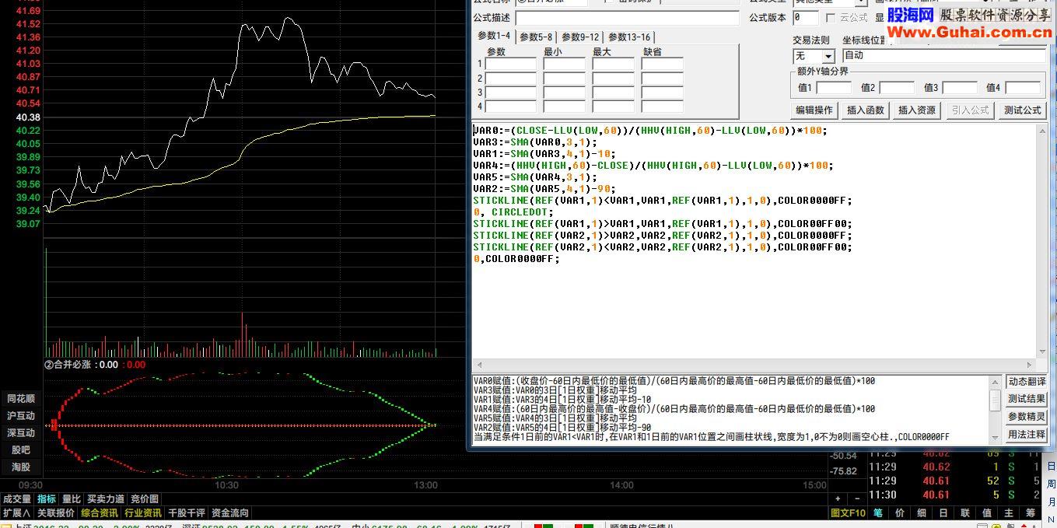
Task: Click the translation panel scroll-up arrow
Action: pos(995,382)
